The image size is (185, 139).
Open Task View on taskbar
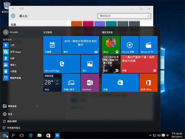(x=21, y=135)
